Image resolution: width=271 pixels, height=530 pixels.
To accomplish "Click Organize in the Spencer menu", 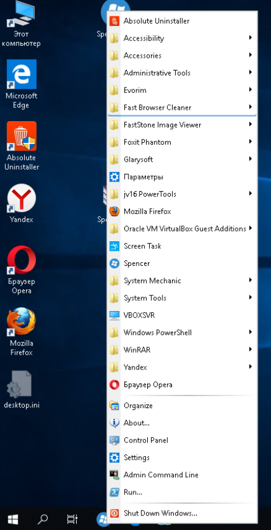I will pyautogui.click(x=182, y=406).
